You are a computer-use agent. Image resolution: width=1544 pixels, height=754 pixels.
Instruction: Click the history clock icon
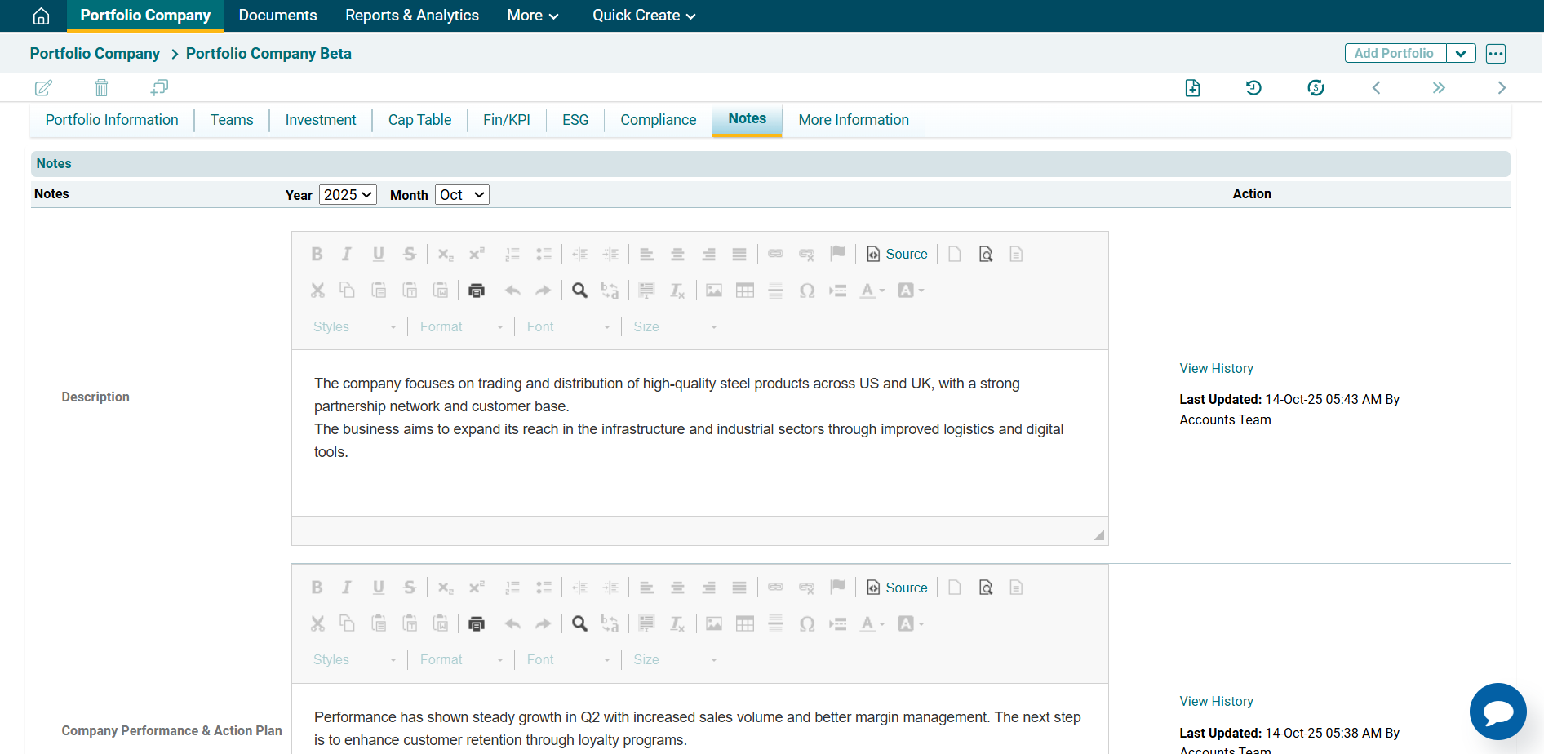point(1253,87)
